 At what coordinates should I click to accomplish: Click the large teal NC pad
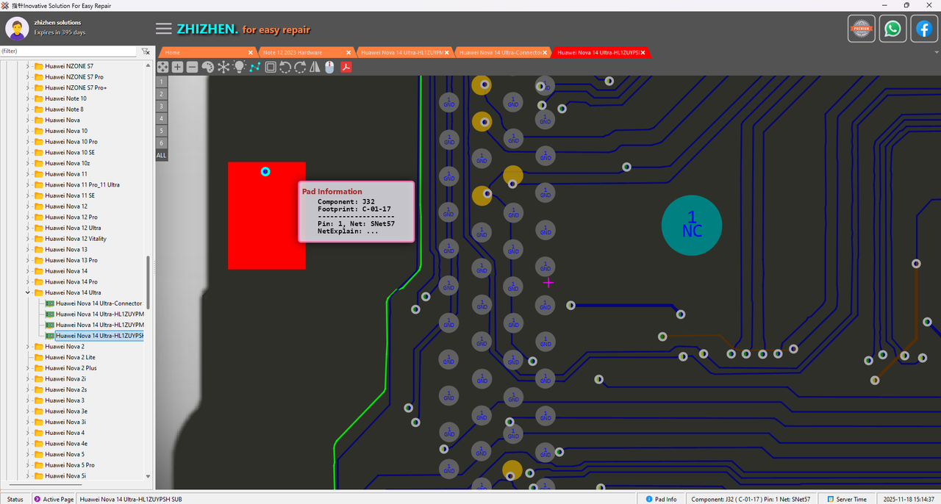point(692,226)
